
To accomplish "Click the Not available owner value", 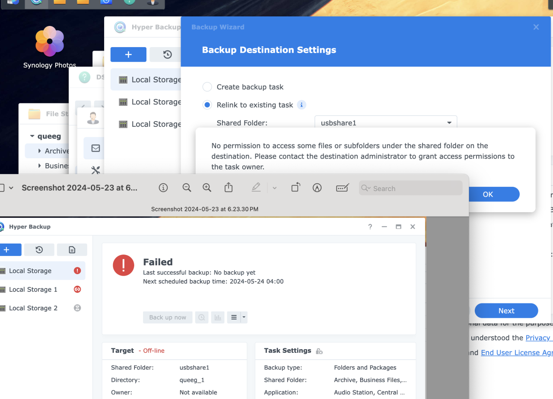I will tap(198, 393).
